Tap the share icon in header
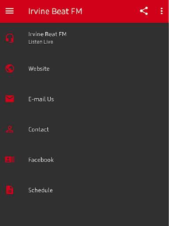The height and width of the screenshot is (226, 169). tap(144, 11)
